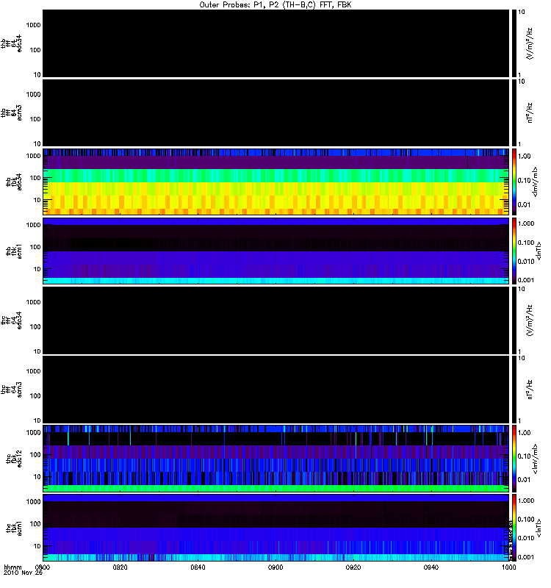Image resolution: width=551 pixels, height=588 pixels.
Task: Click the black color bar of the thc fff scm3 panel
Action: 514,390
